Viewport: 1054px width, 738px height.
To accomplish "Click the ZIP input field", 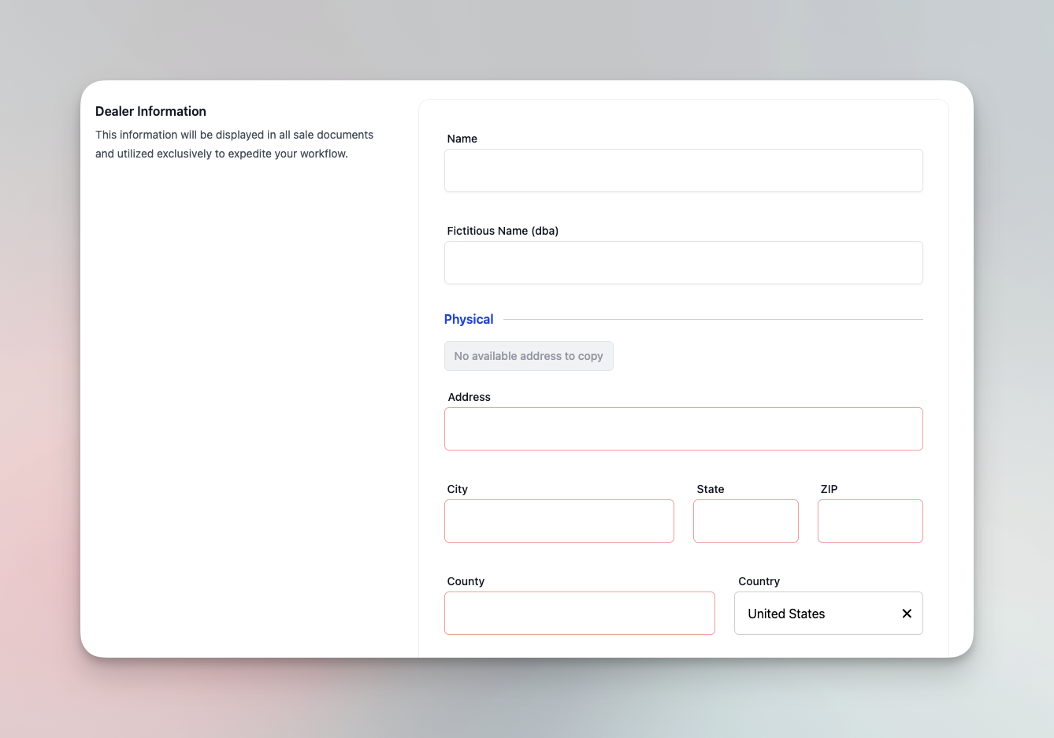I will (870, 521).
